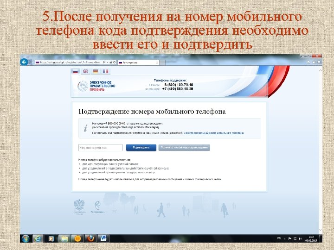Click the page scrollbar down arrow
Screen dimensions: 334x250
321,230
